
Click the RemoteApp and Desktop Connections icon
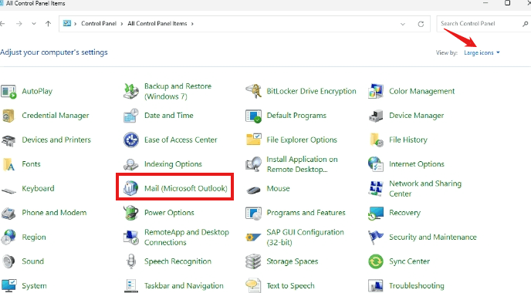point(130,237)
